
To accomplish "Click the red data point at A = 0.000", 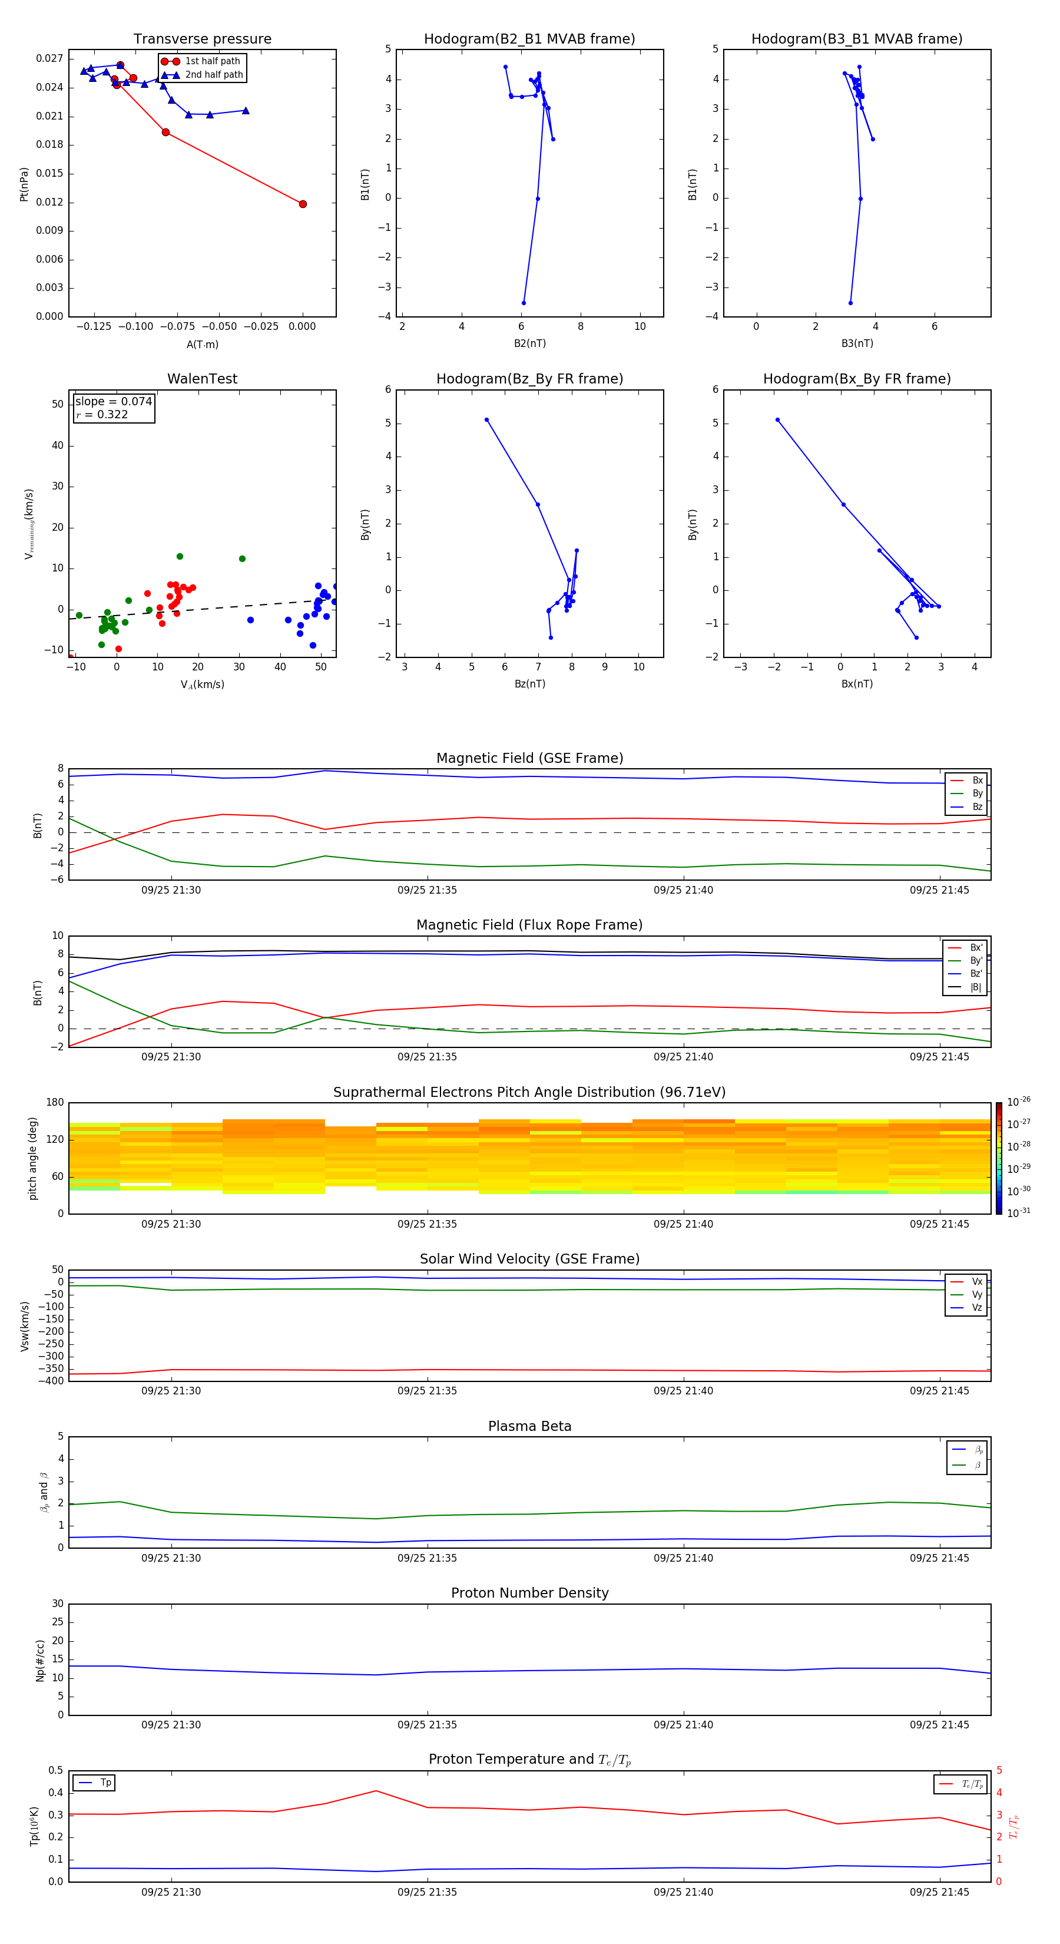I will [x=303, y=204].
